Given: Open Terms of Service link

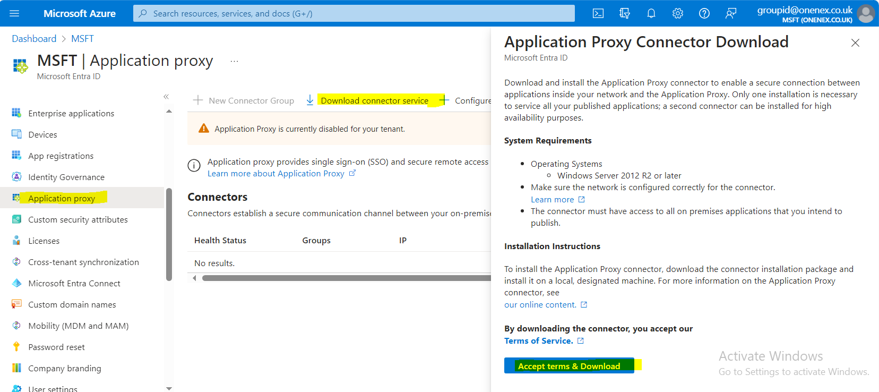Looking at the screenshot, I should tap(539, 340).
